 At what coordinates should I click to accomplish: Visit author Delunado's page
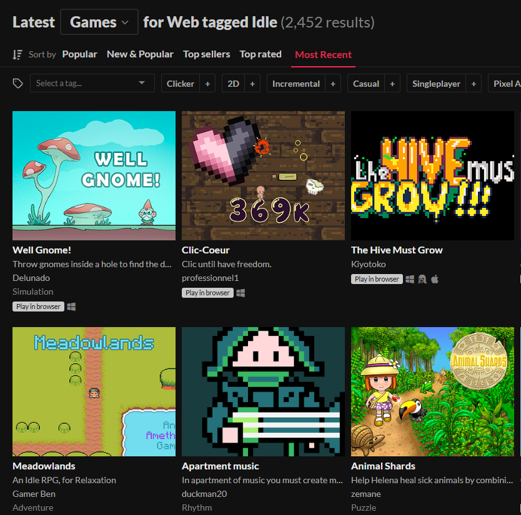point(31,278)
